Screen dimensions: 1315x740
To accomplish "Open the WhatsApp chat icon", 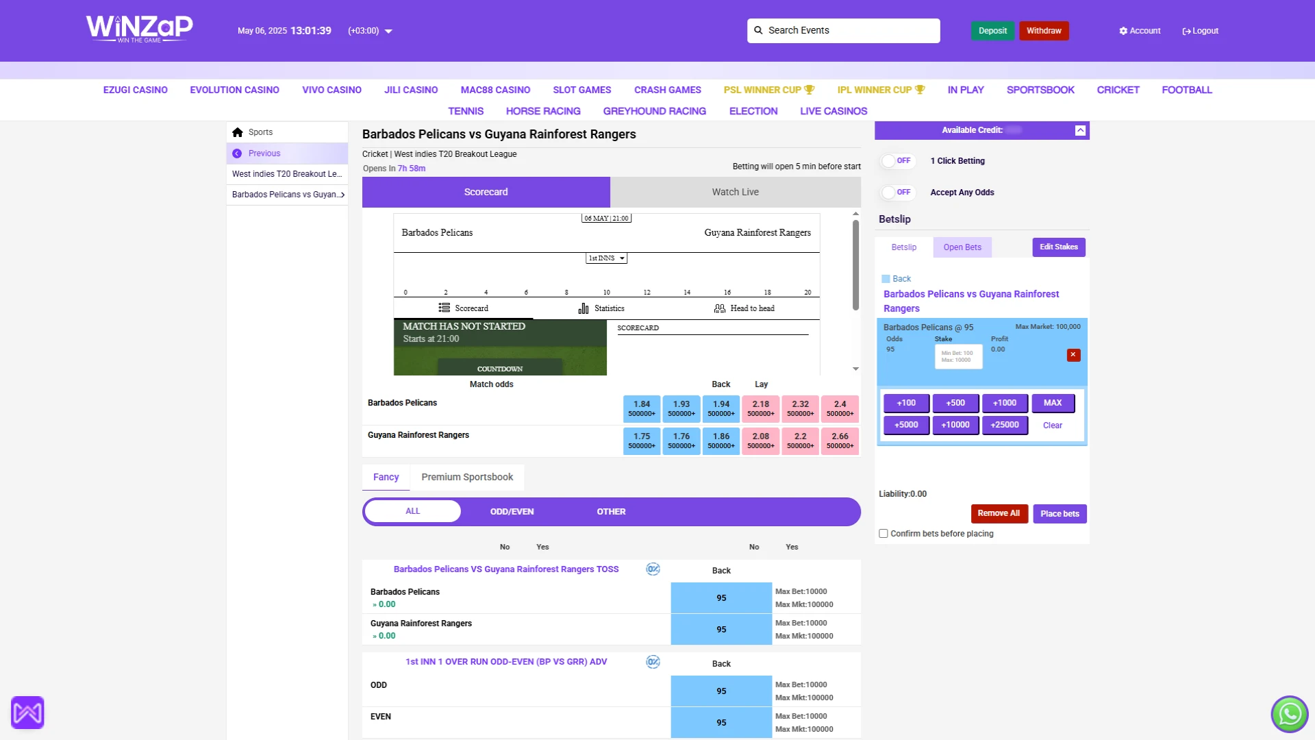I will pyautogui.click(x=1289, y=713).
